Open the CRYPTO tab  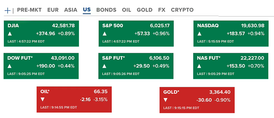(182, 10)
